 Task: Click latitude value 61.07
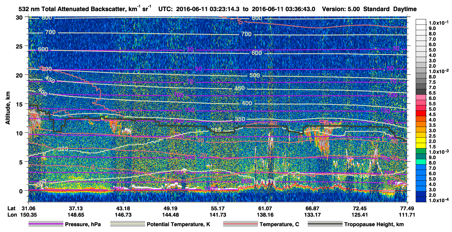(265, 208)
